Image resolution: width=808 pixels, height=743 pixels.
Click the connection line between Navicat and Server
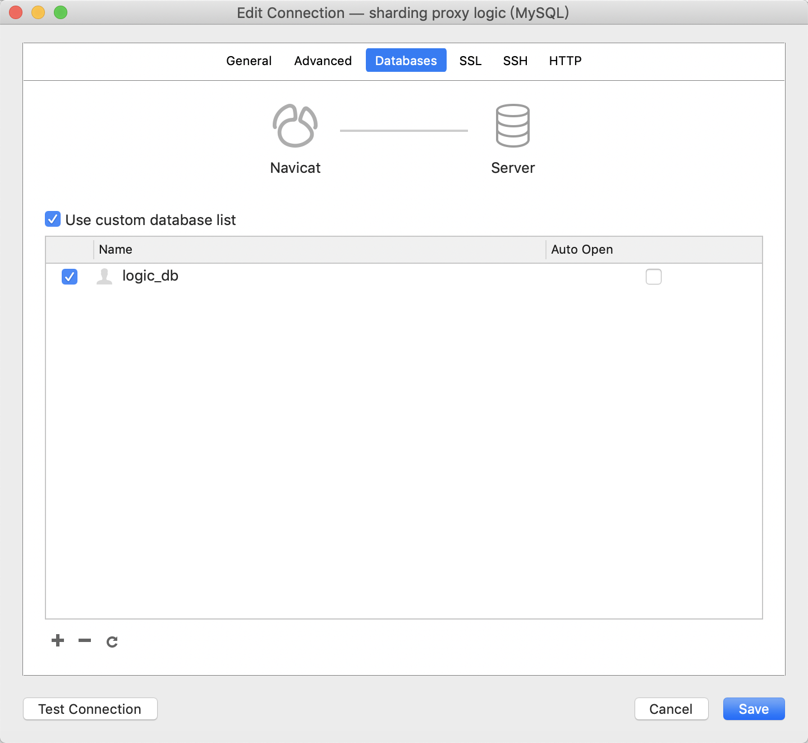pos(403,129)
